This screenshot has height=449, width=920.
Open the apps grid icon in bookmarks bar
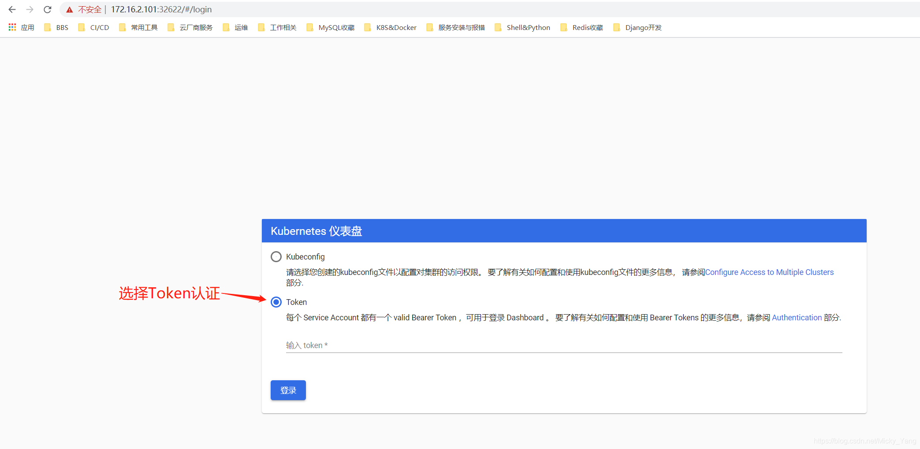click(12, 27)
